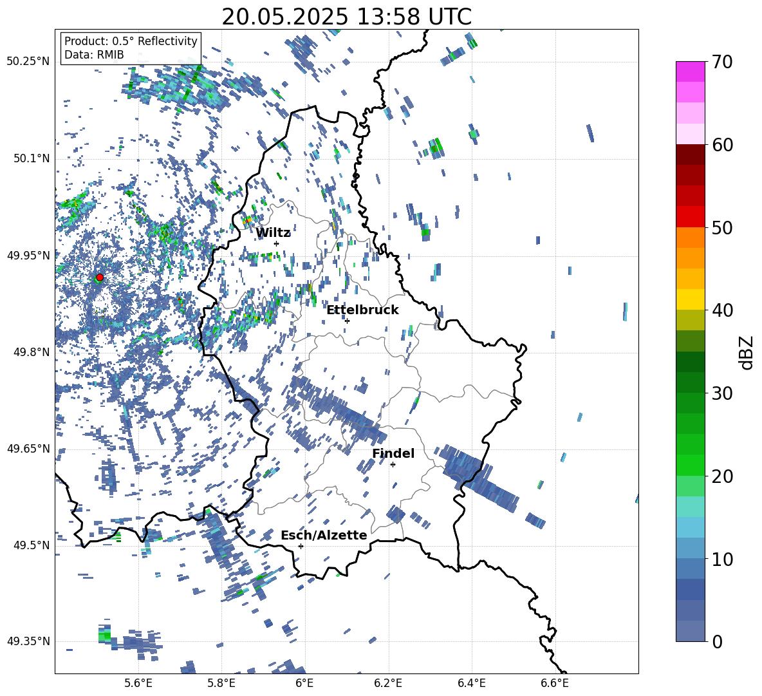Click the 6.2°E longitude label
The height and width of the screenshot is (696, 762).
coord(388,683)
